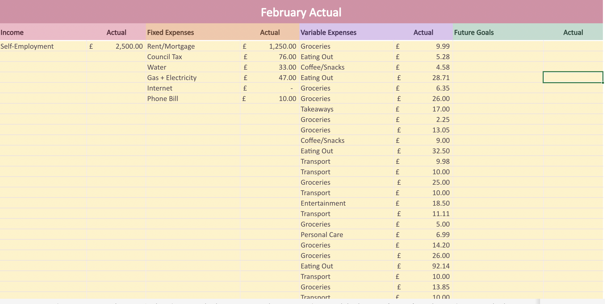Select the Actual header beside Fixed Expenses

270,32
